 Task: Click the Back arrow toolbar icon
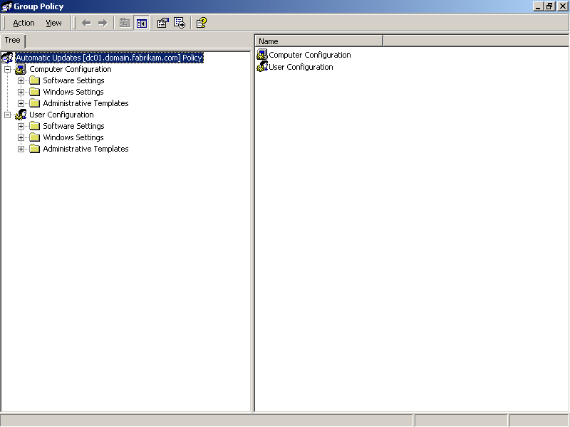pos(86,23)
